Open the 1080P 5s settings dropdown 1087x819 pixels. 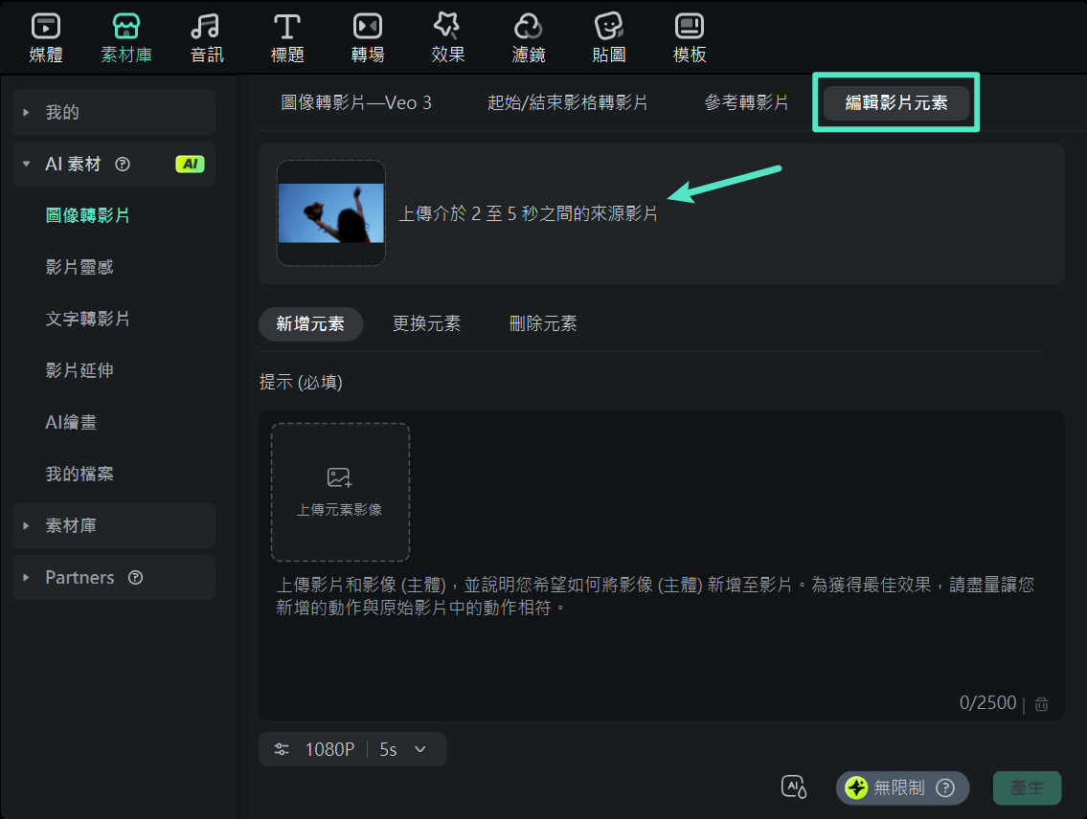(x=352, y=749)
